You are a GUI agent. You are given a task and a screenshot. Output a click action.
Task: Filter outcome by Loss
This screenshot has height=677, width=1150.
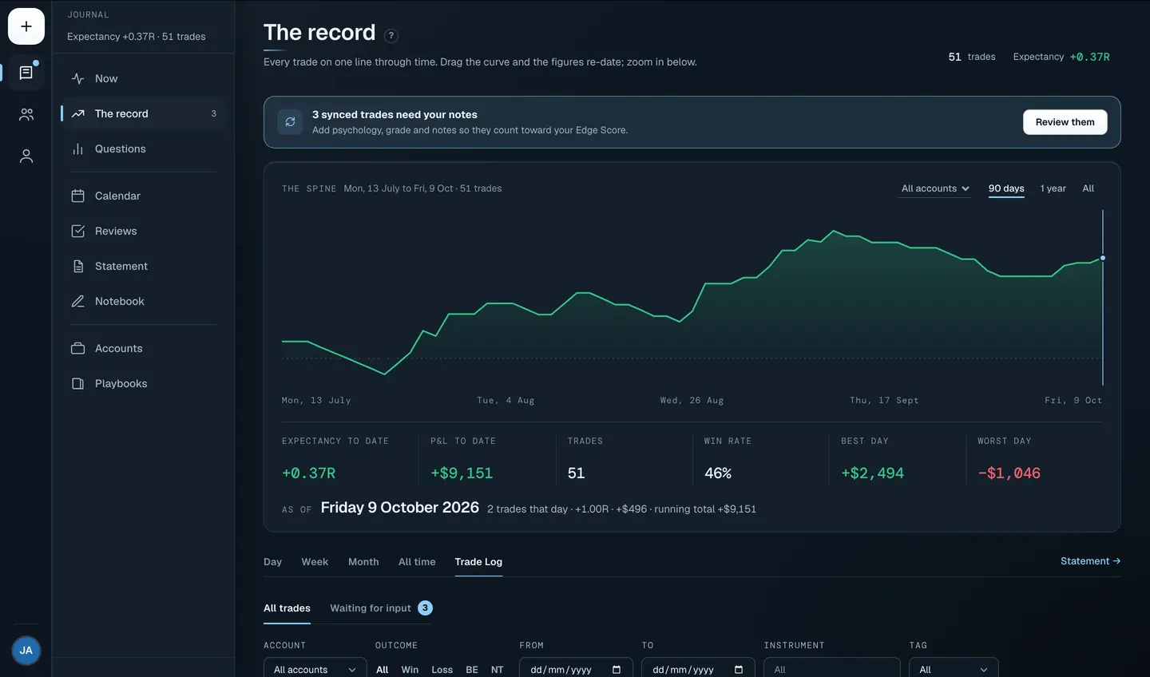click(442, 670)
